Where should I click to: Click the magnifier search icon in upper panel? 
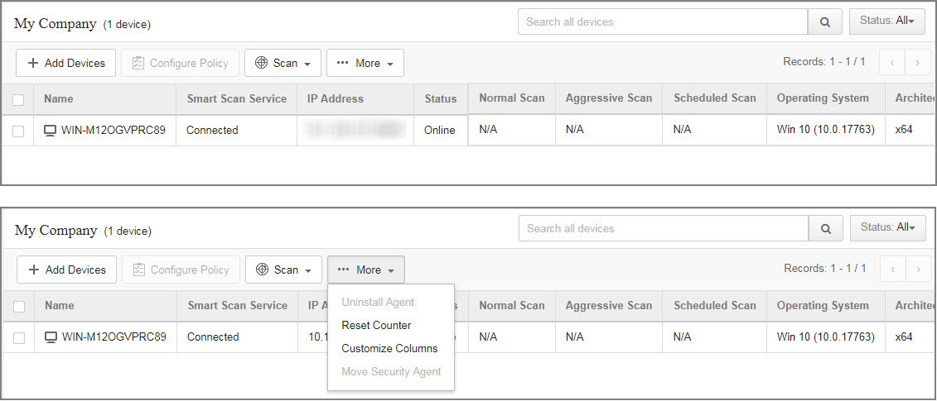pyautogui.click(x=825, y=22)
